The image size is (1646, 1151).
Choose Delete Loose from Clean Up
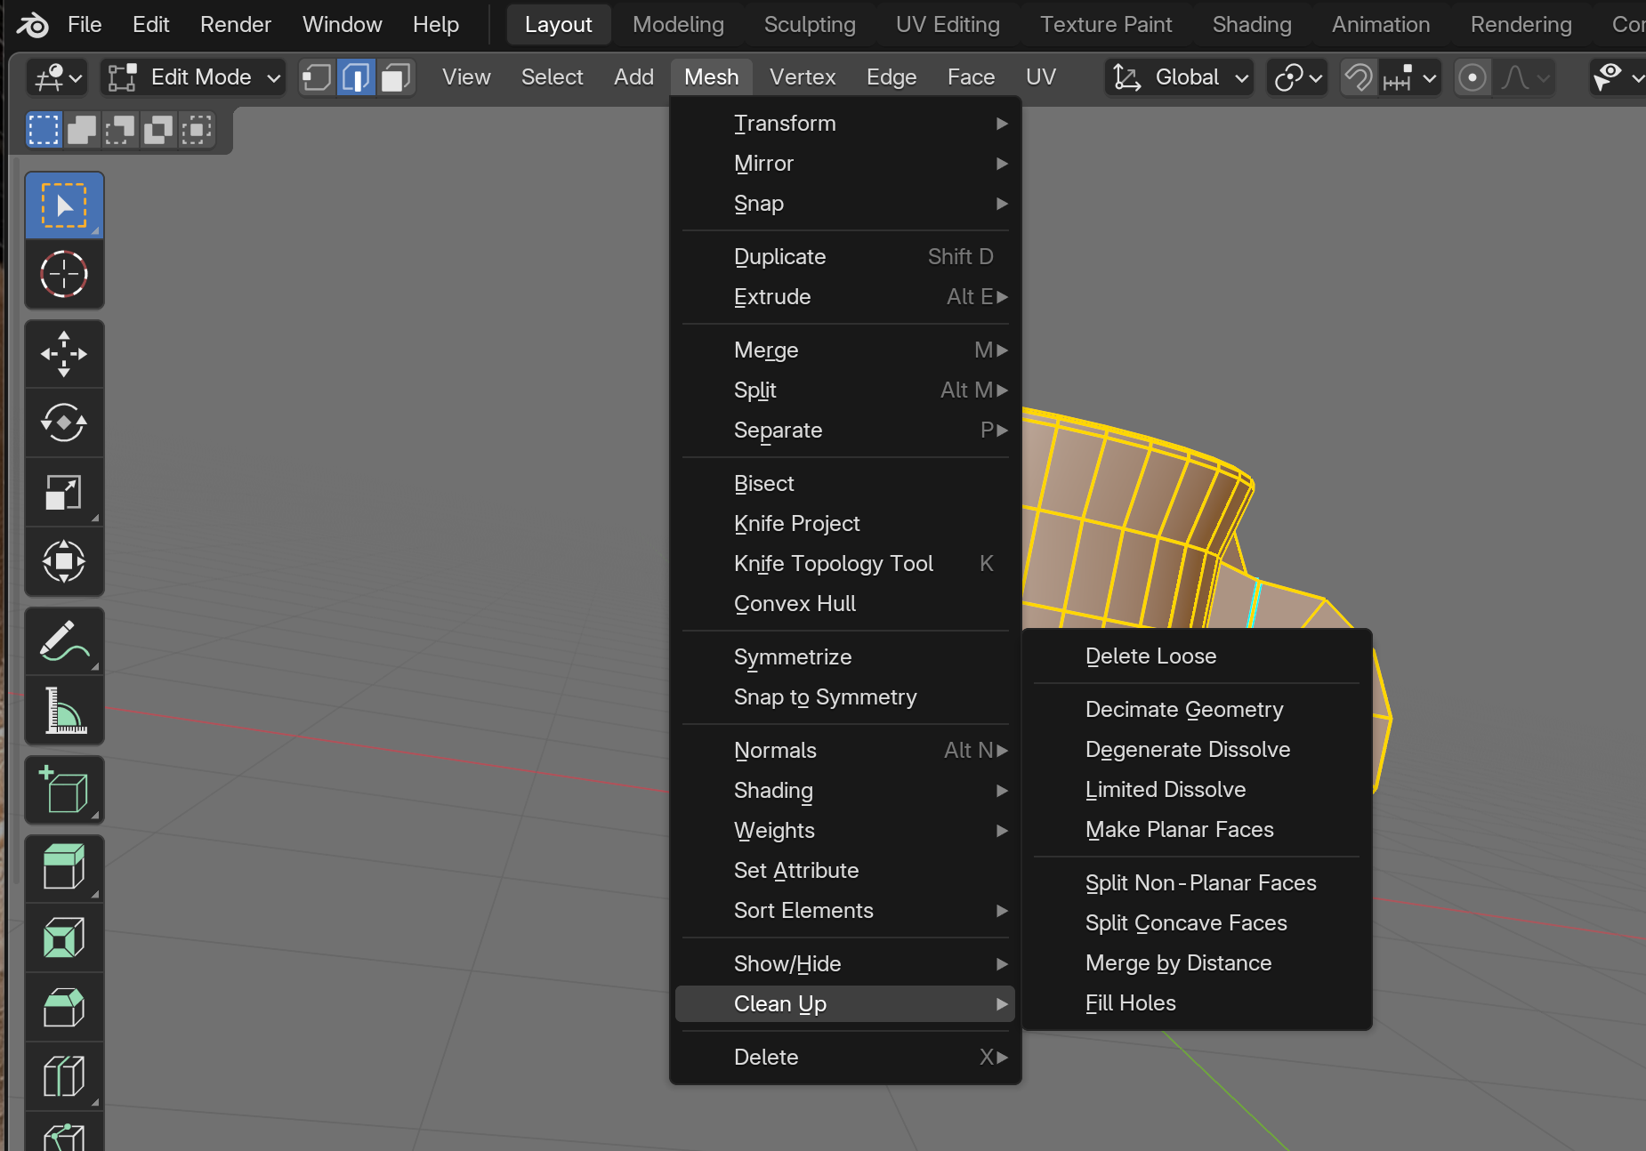tap(1197, 656)
